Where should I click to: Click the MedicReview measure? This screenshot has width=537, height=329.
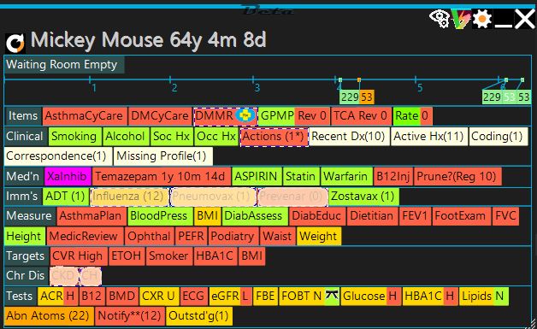pos(85,236)
